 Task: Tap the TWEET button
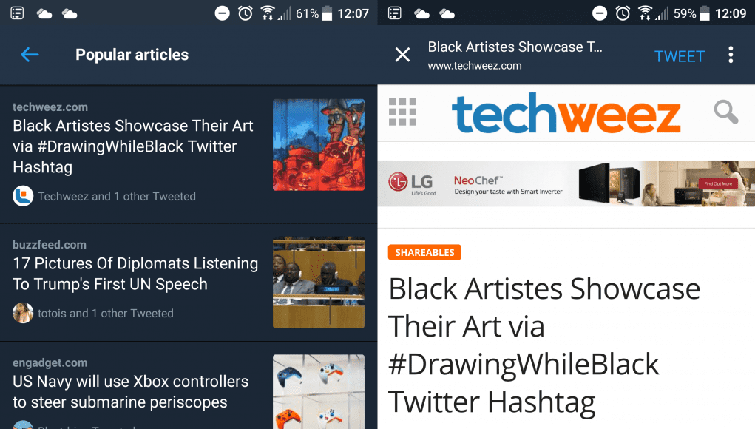(x=680, y=56)
